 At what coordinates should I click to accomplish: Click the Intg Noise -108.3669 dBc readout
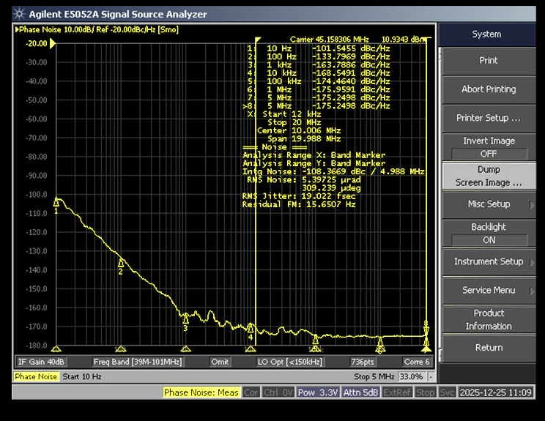(333, 171)
